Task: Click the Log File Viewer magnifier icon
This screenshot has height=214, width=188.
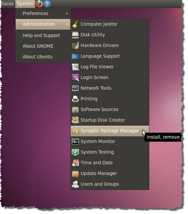Action: (x=75, y=67)
